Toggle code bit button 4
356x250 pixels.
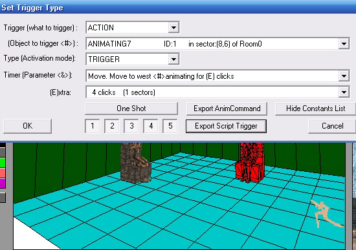pos(151,126)
